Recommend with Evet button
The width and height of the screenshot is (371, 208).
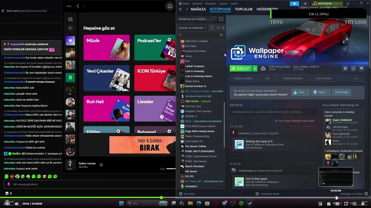point(300,92)
